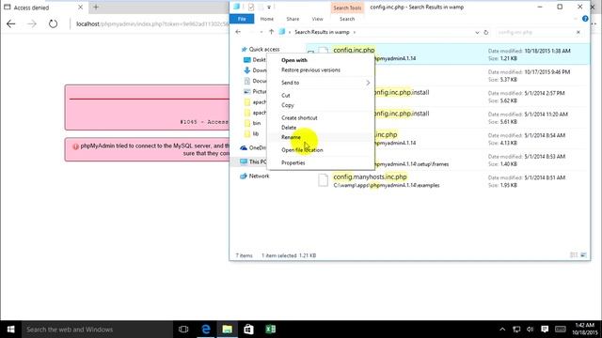The width and height of the screenshot is (602, 338).
Task: Open recent locations dropdown in Explorer
Action: 261,32
